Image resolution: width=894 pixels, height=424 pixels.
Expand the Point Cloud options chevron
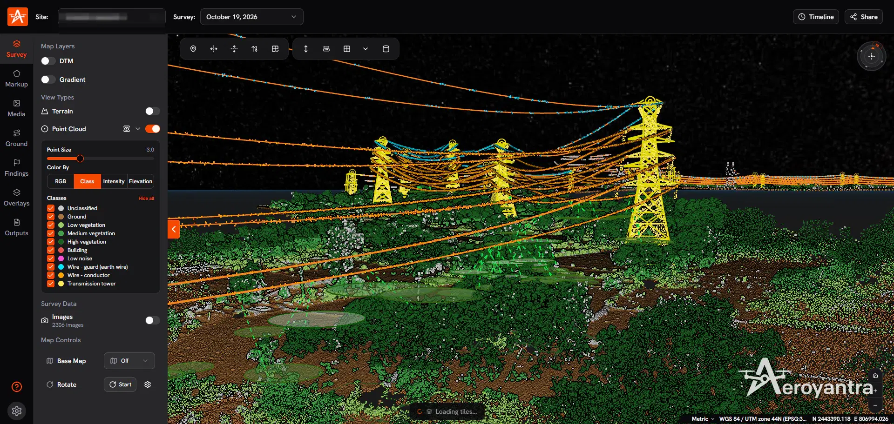(138, 129)
